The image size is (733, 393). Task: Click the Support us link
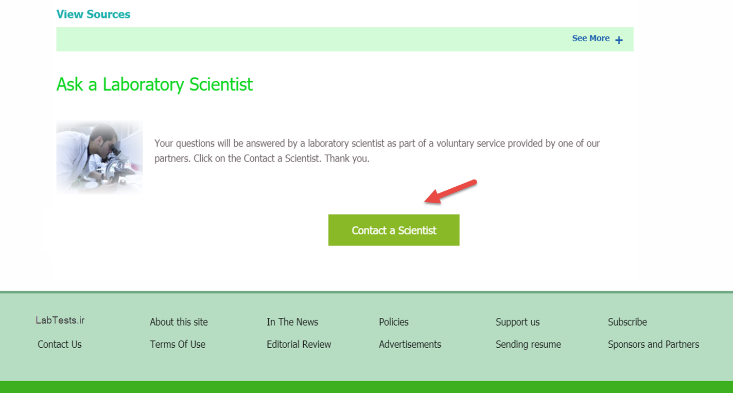(x=517, y=322)
